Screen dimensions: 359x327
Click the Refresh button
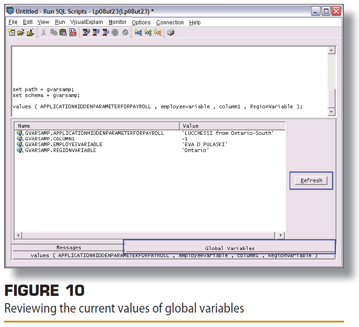point(311,180)
